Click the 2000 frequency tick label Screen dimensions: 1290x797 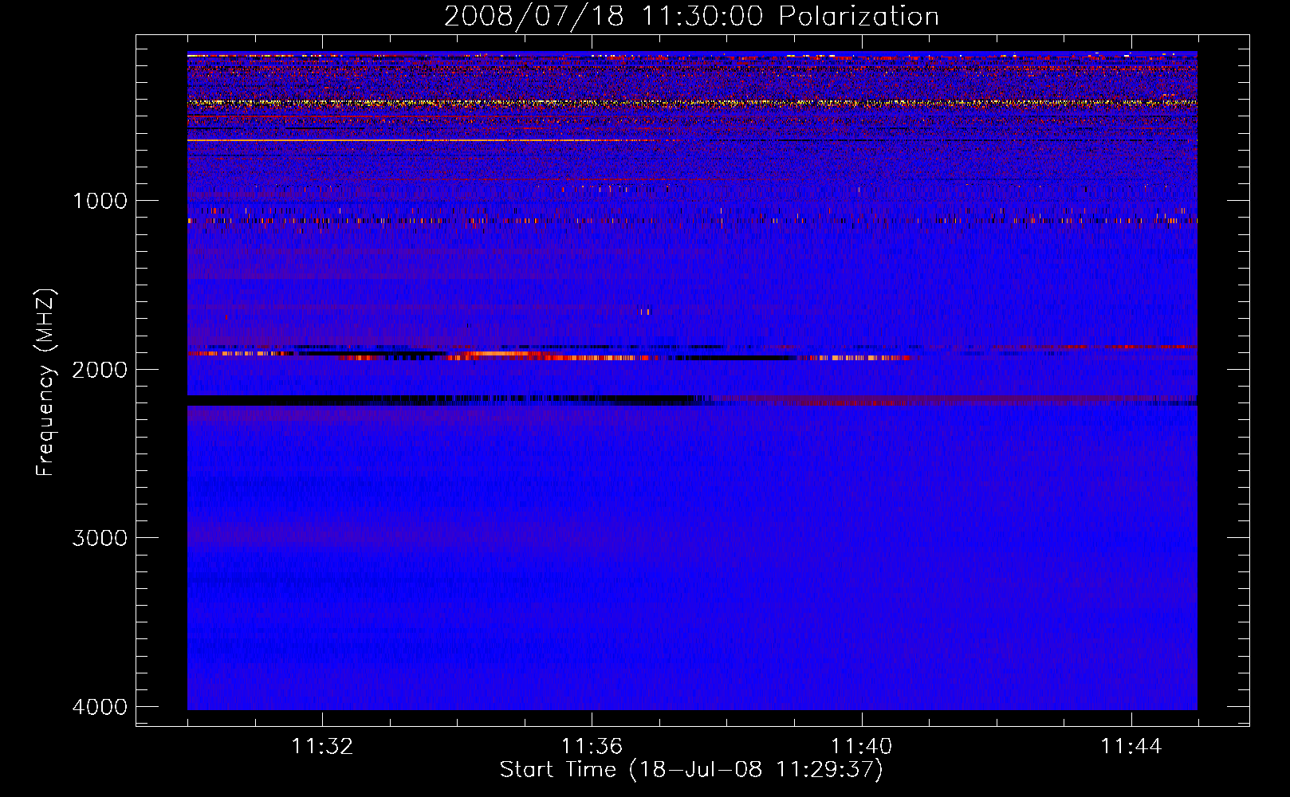pos(100,369)
